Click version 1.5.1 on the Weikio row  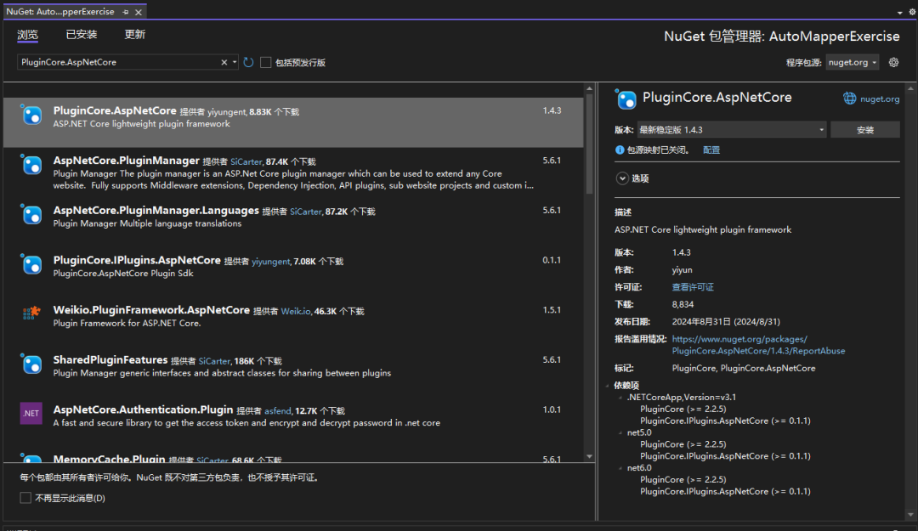[x=552, y=310]
